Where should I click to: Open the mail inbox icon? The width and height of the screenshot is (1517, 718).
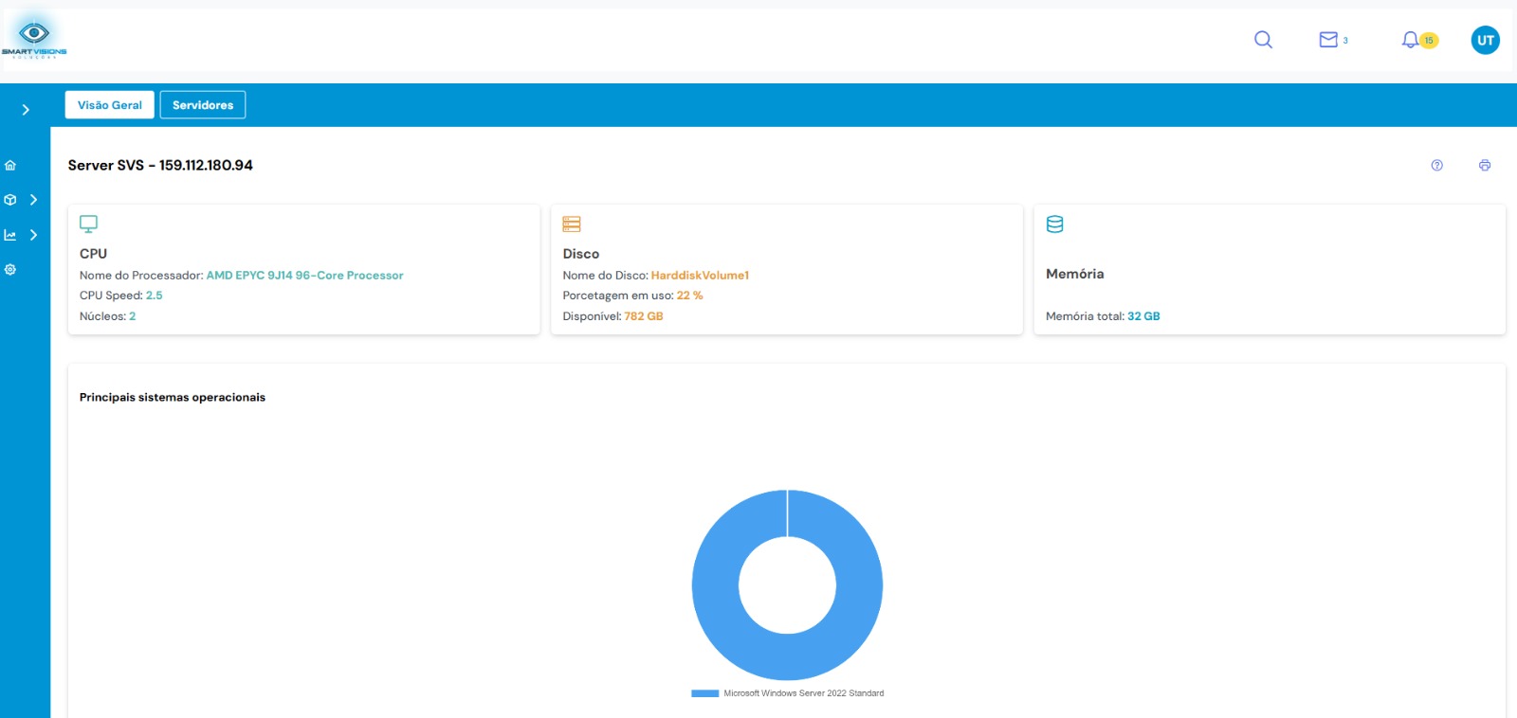pos(1328,40)
